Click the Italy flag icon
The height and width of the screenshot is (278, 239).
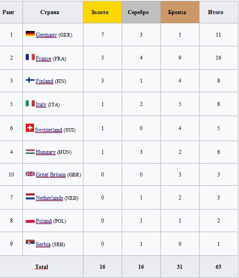(x=30, y=103)
